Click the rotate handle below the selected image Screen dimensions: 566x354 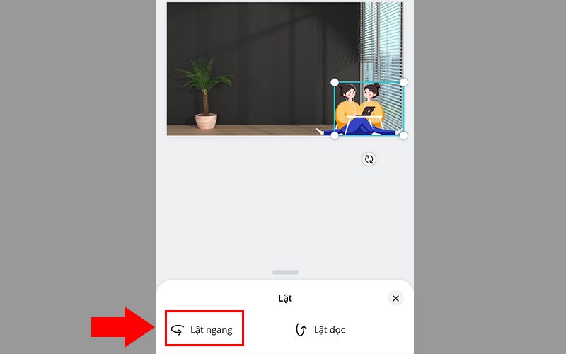(369, 159)
